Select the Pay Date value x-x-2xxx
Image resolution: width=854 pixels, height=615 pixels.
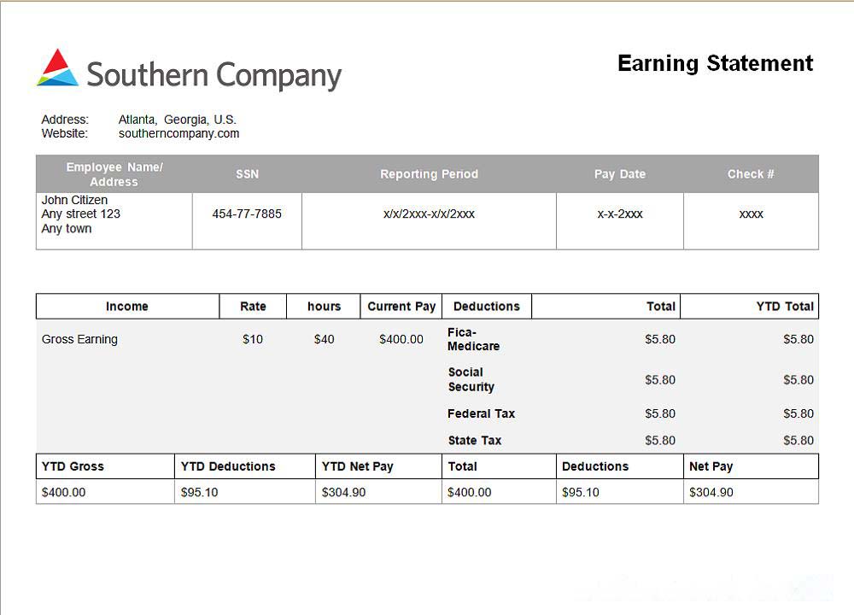tap(620, 214)
